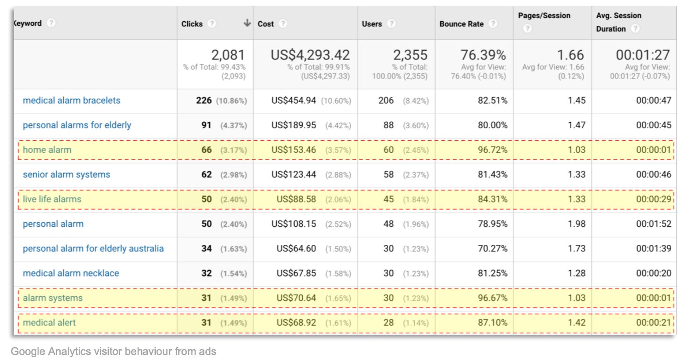This screenshot has width=685, height=363.
Task: Sort table by Users column header
Action: pyautogui.click(x=372, y=24)
